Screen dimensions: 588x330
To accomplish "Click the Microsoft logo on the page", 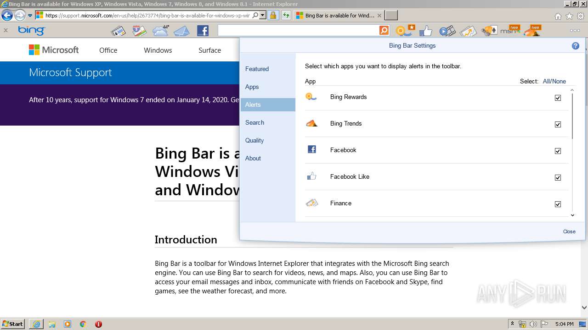I will (54, 50).
